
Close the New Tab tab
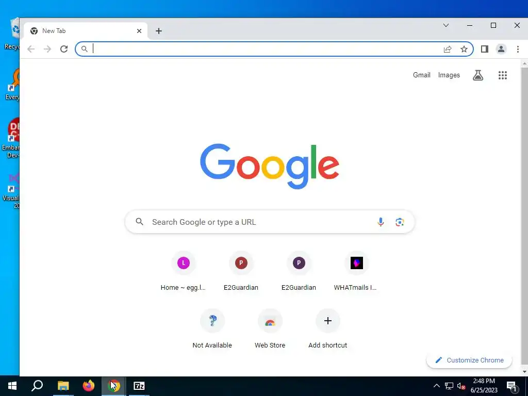pyautogui.click(x=139, y=31)
